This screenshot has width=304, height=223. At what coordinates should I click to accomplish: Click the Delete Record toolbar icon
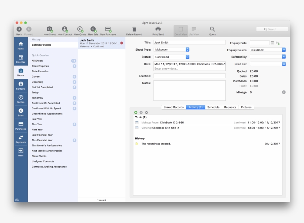pos(134,29)
